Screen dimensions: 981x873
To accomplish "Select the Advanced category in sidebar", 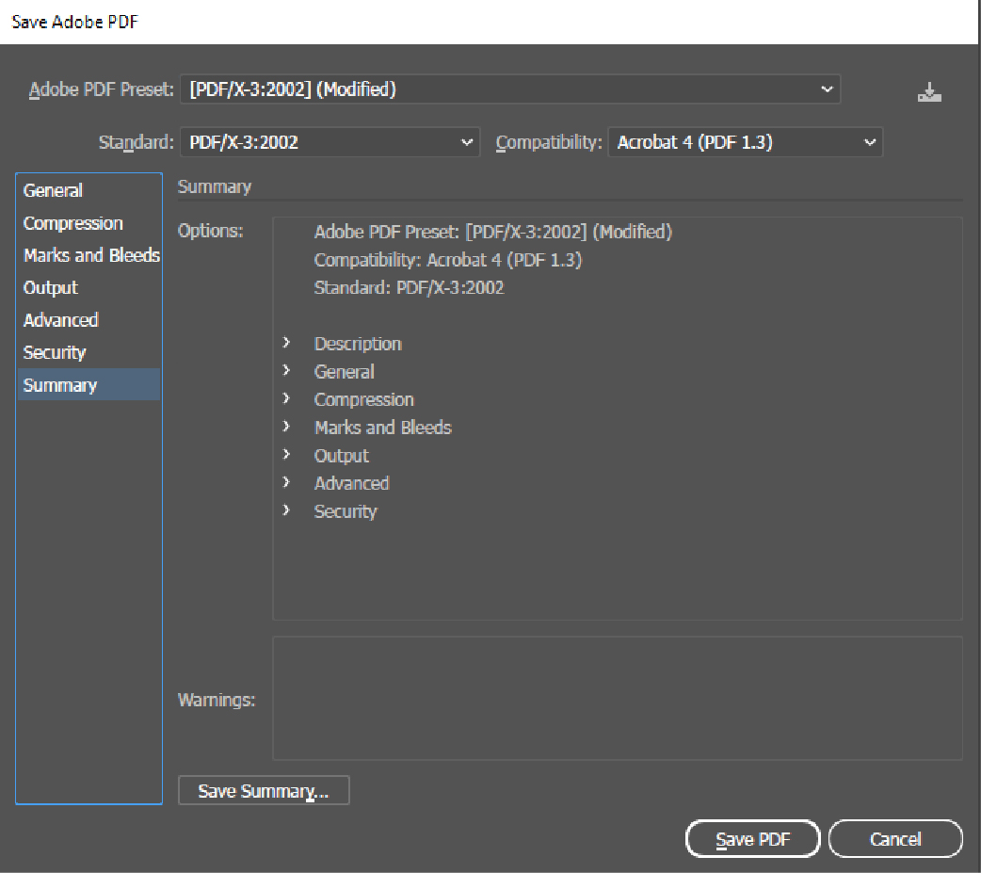I will (60, 320).
